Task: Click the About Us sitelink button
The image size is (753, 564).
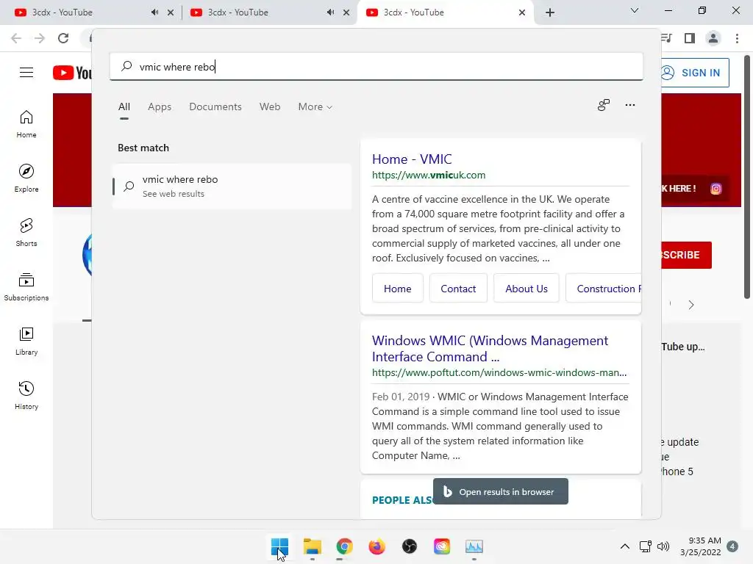Action: pyautogui.click(x=527, y=288)
